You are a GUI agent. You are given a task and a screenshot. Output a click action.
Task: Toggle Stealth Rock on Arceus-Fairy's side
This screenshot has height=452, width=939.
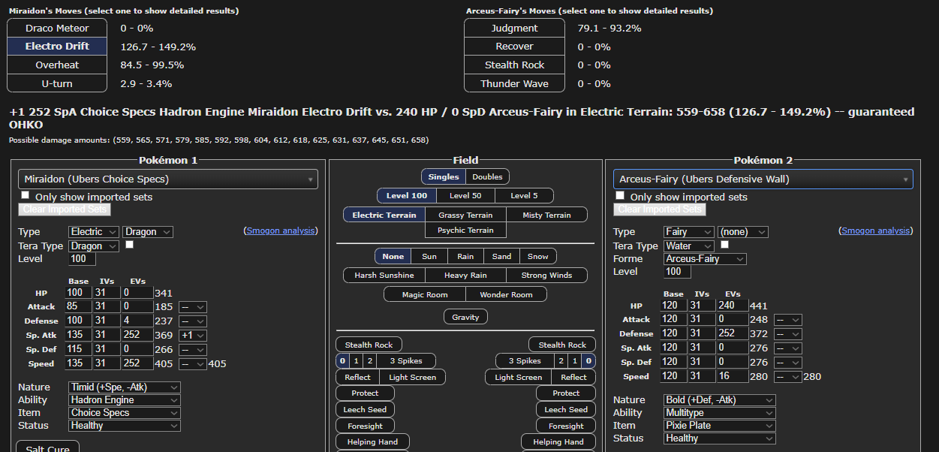(562, 345)
